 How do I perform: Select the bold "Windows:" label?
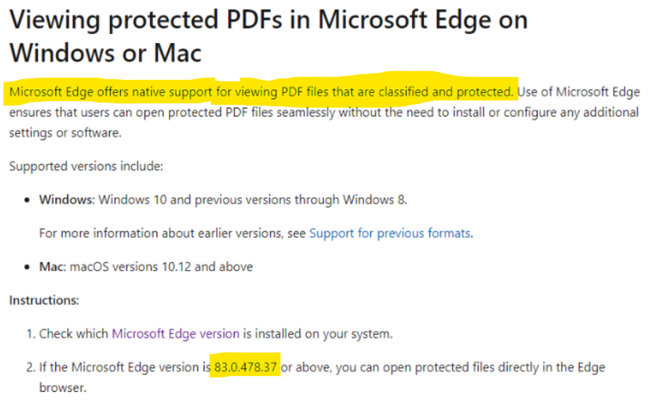click(x=67, y=200)
